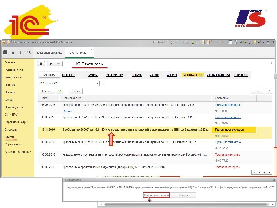Open the Письма link
The height and width of the screenshot is (208, 277).
pos(137,75)
